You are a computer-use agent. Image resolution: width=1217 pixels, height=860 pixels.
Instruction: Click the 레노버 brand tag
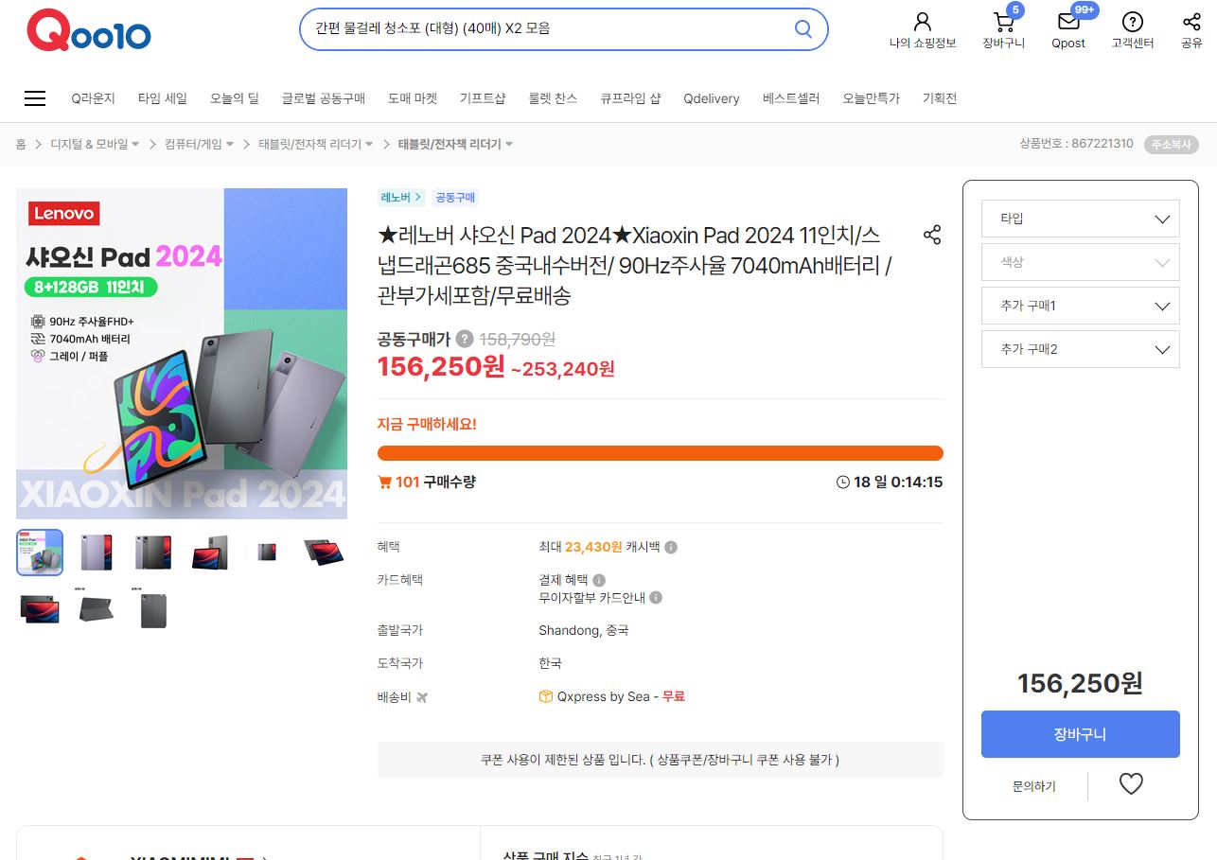(401, 198)
